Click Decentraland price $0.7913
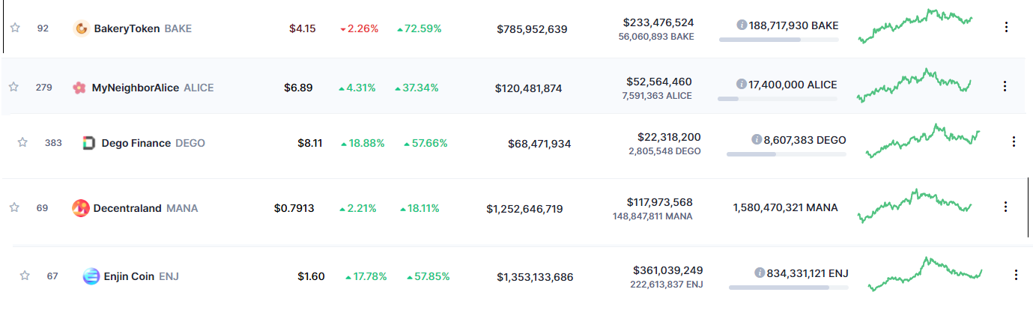Image resolution: width=1033 pixels, height=310 pixels. (294, 208)
